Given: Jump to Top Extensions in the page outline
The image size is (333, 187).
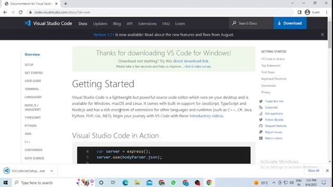Looking at the screenshot, I should (x=271, y=65).
